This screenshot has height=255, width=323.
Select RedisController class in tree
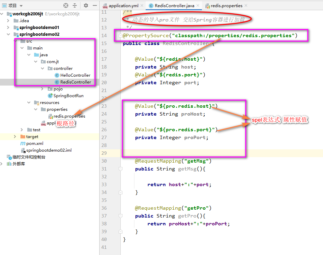(x=76, y=82)
